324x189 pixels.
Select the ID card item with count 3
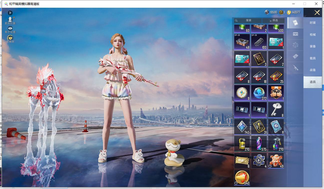click(259, 59)
